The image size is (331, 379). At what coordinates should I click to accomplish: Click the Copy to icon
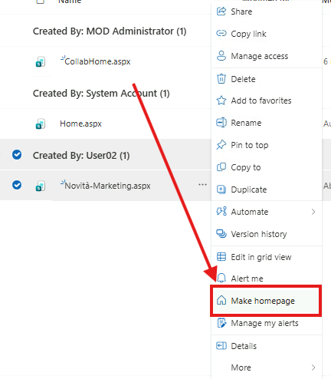[x=221, y=167]
